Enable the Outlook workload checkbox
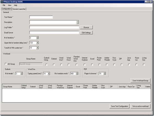 point(54,65)
